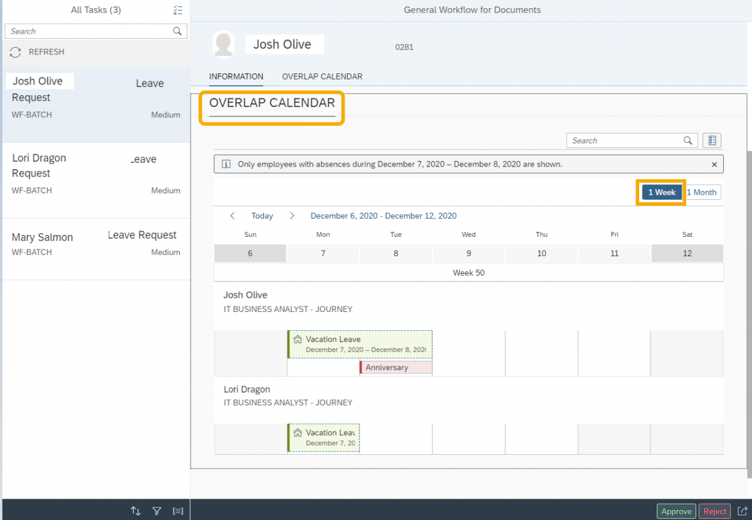Select the filter icon in the footer bar

pos(157,511)
